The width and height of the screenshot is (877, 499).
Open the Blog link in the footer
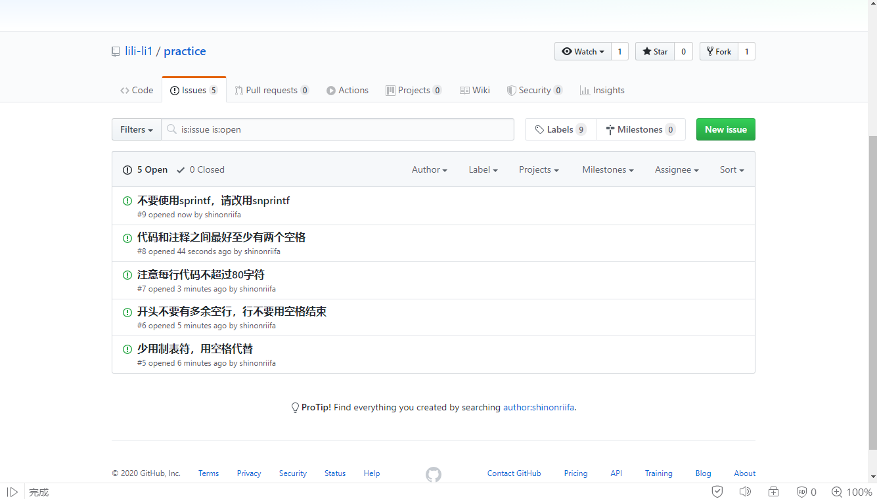click(704, 473)
